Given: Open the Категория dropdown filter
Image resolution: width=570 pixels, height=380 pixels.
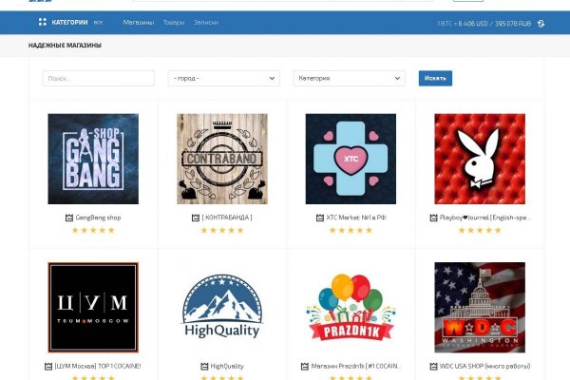Looking at the screenshot, I should [x=349, y=78].
